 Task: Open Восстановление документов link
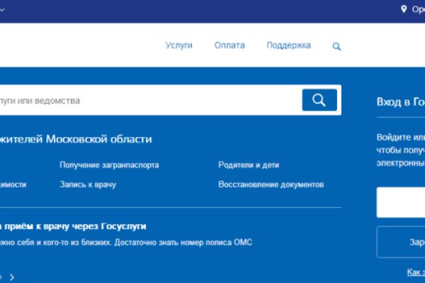pyautogui.click(x=271, y=185)
